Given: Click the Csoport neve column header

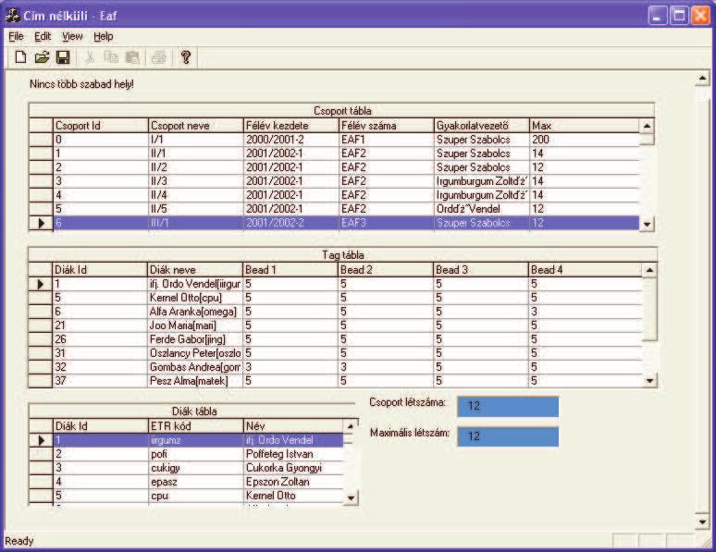Looking at the screenshot, I should pos(196,126).
